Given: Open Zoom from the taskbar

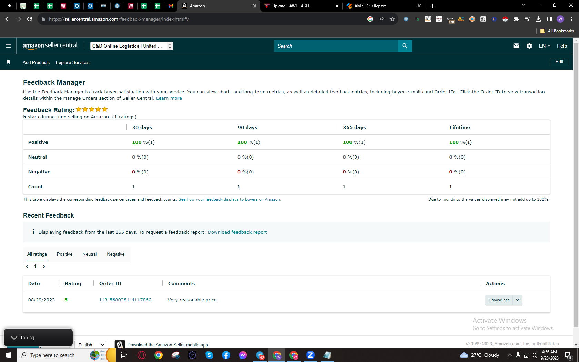Looking at the screenshot, I should tap(311, 355).
